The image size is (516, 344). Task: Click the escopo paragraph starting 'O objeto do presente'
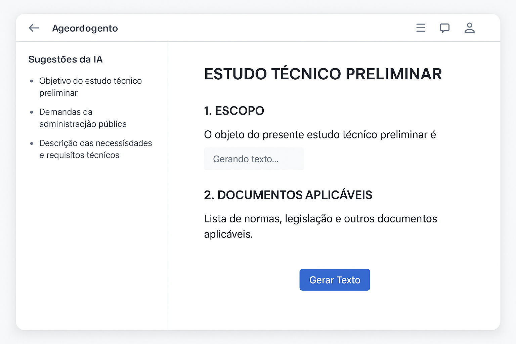tap(320, 135)
